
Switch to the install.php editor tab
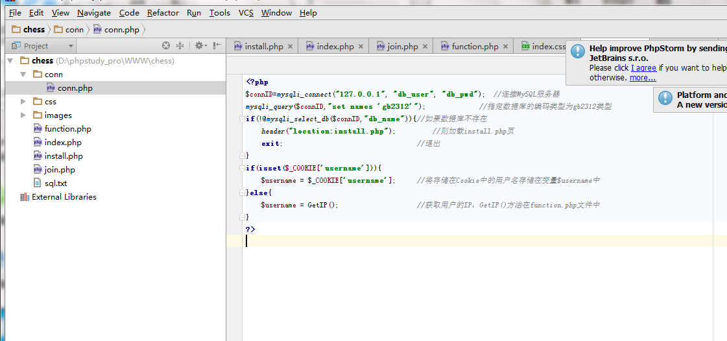(263, 46)
